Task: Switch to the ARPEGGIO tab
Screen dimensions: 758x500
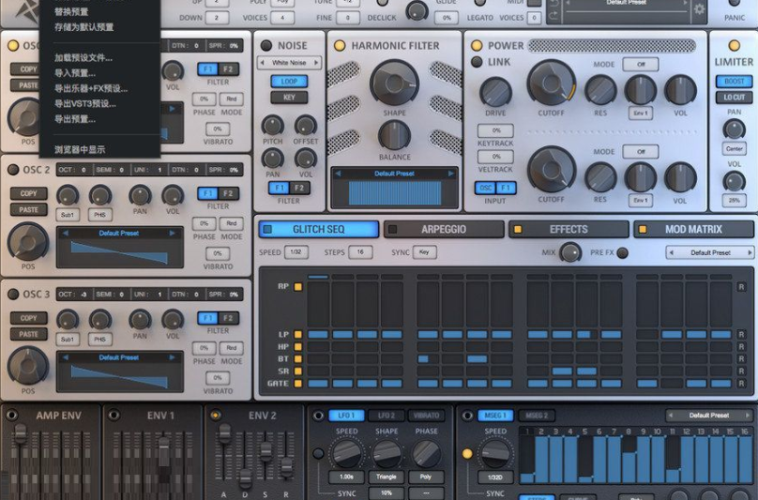Action: [x=444, y=229]
